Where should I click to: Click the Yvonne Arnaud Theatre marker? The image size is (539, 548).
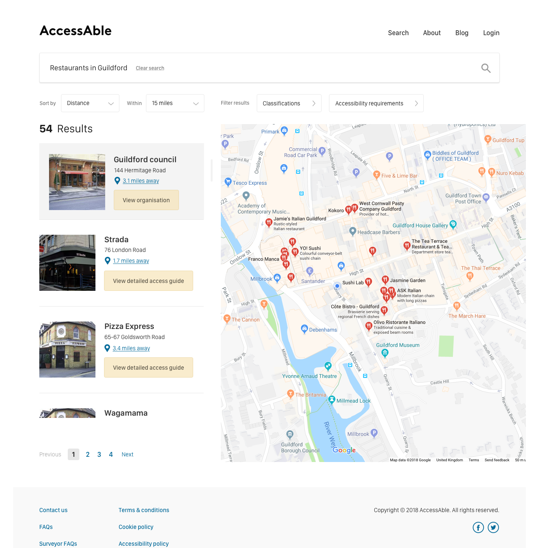point(328,366)
